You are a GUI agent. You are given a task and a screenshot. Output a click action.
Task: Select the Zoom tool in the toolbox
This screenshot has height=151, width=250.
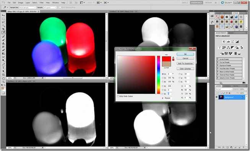[x=3, y=82]
